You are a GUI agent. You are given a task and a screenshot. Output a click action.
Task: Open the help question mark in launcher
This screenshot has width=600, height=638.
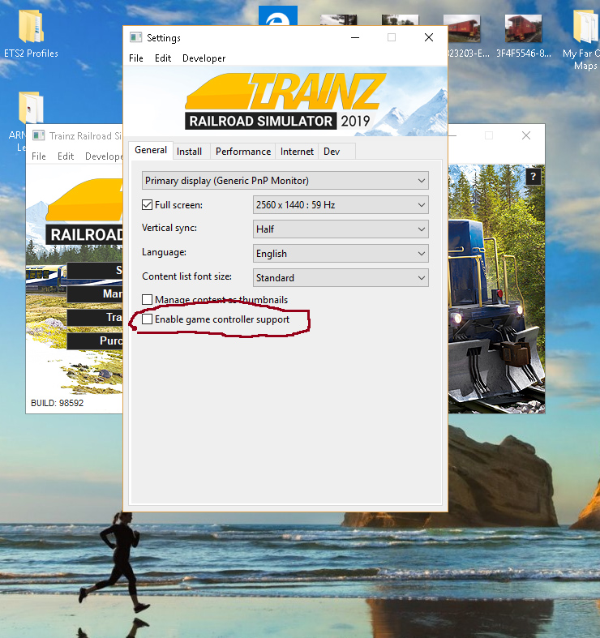pyautogui.click(x=533, y=177)
